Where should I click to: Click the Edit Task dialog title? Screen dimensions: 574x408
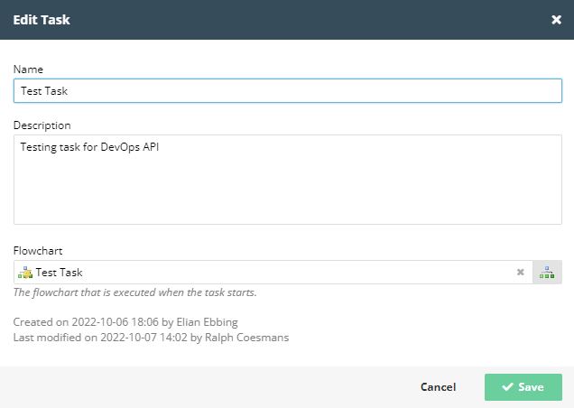pos(42,20)
